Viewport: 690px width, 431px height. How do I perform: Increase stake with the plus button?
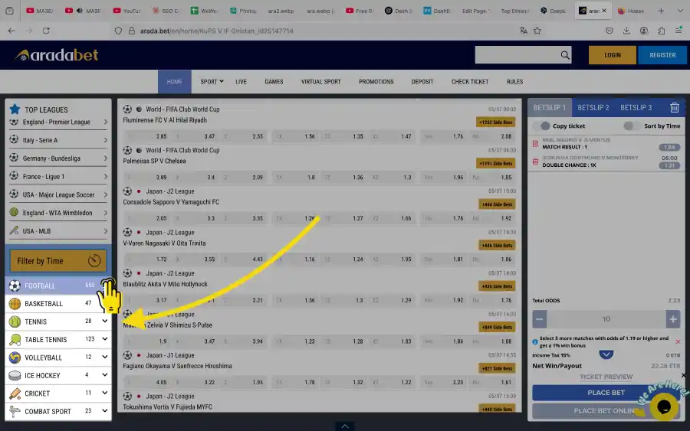pos(673,319)
